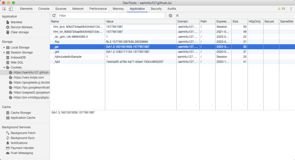Collapse the Cookies tree section
This screenshot has width=295, height=160.
(4, 67)
